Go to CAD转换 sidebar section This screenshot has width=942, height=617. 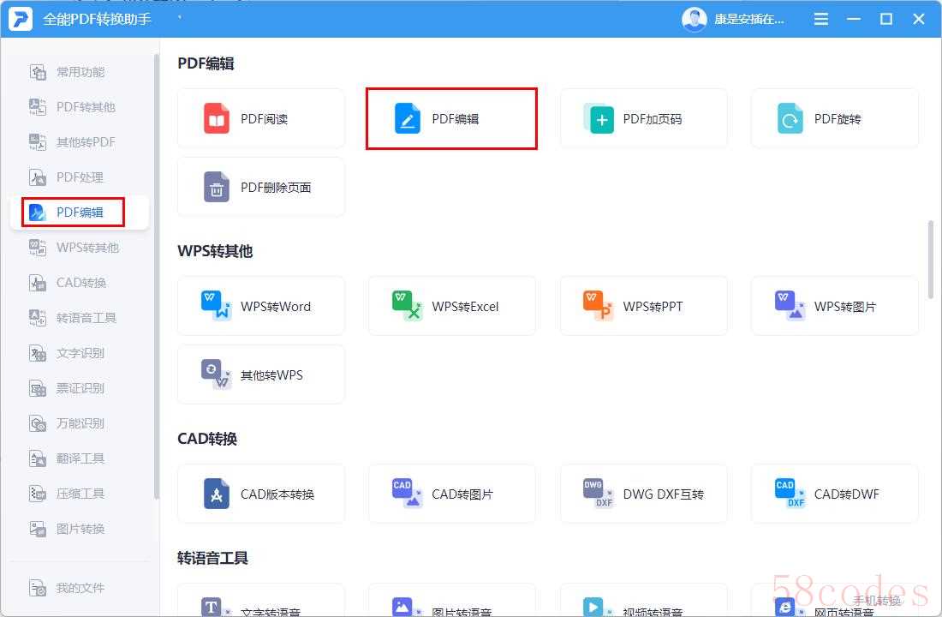pos(80,283)
